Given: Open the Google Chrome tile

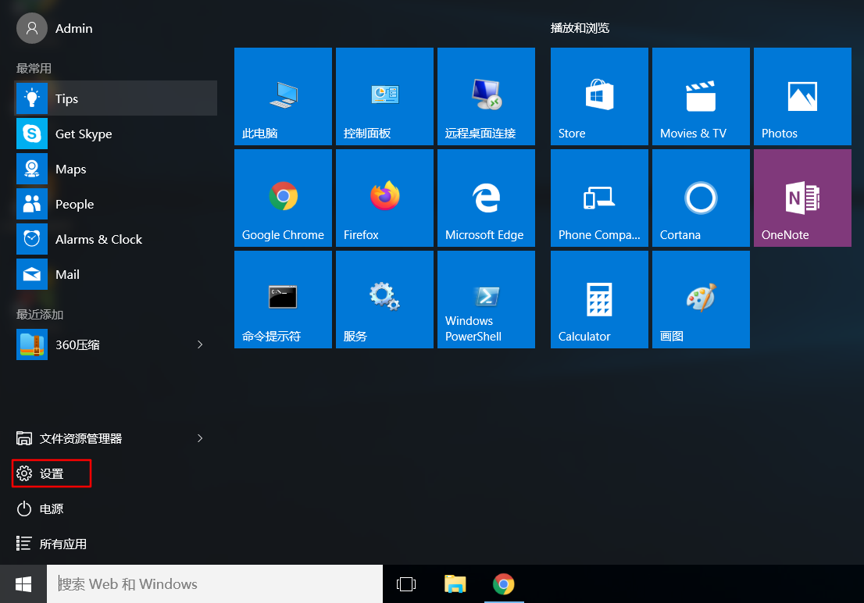Looking at the screenshot, I should click(x=283, y=198).
